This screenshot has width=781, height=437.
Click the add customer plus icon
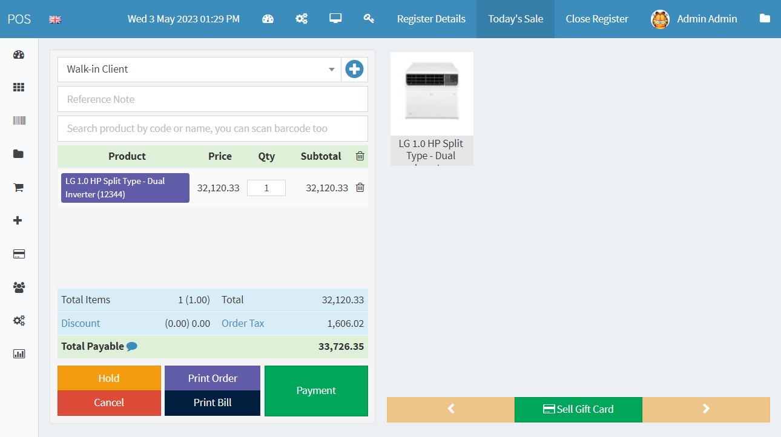pos(354,70)
